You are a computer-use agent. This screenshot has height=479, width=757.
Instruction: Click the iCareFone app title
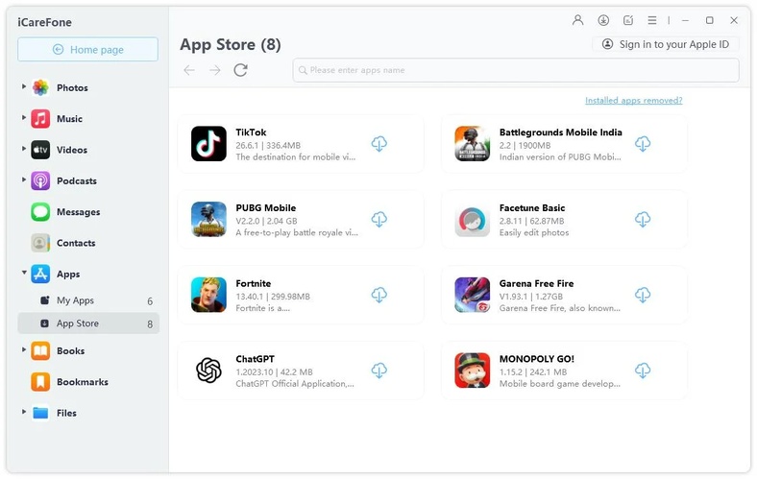[45, 22]
